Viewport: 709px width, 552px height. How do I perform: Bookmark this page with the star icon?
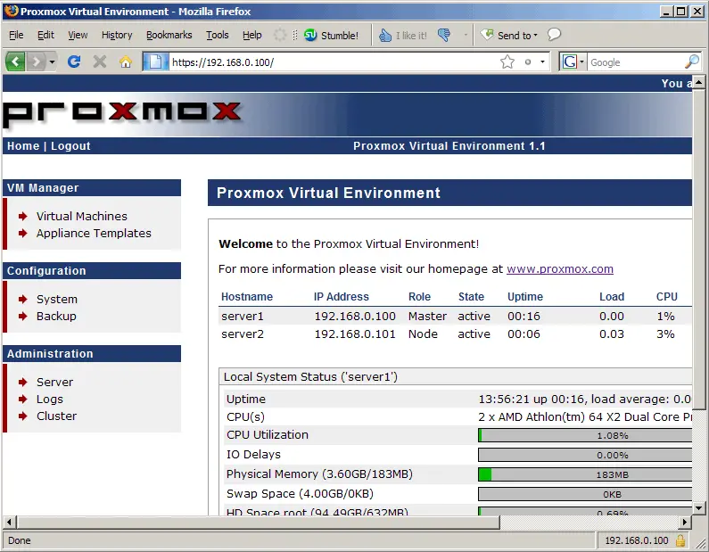[x=507, y=62]
